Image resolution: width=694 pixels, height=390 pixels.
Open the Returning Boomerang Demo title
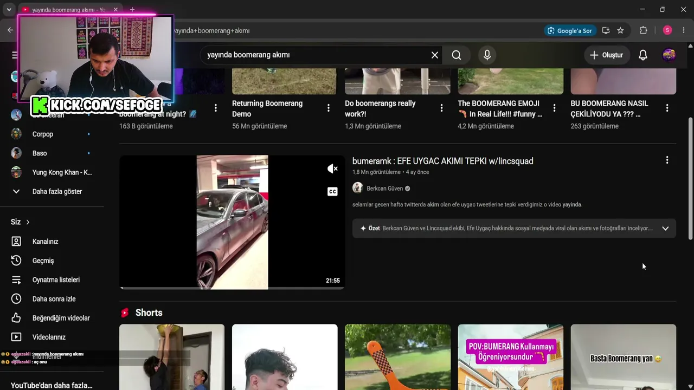(267, 108)
